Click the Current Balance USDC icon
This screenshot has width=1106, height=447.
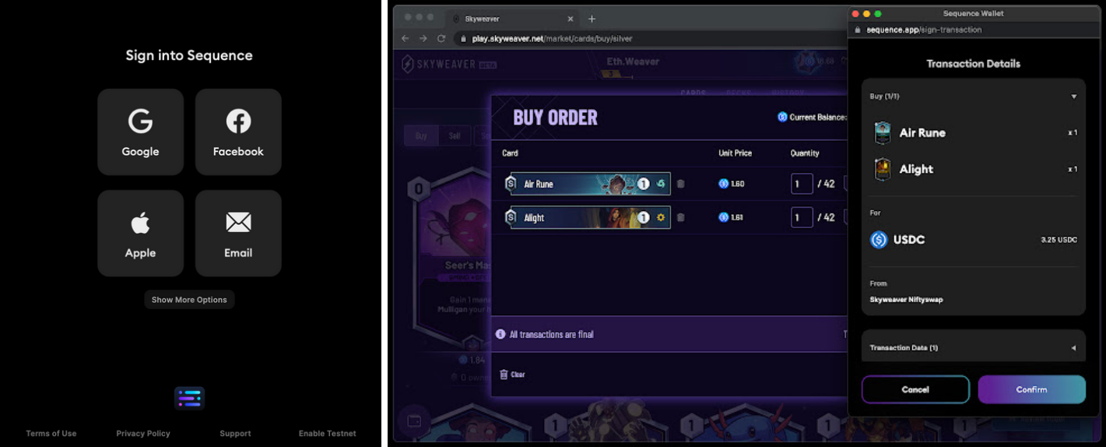point(782,117)
